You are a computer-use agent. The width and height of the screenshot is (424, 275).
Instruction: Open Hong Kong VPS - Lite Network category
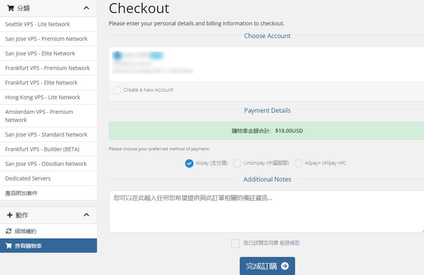click(48, 97)
